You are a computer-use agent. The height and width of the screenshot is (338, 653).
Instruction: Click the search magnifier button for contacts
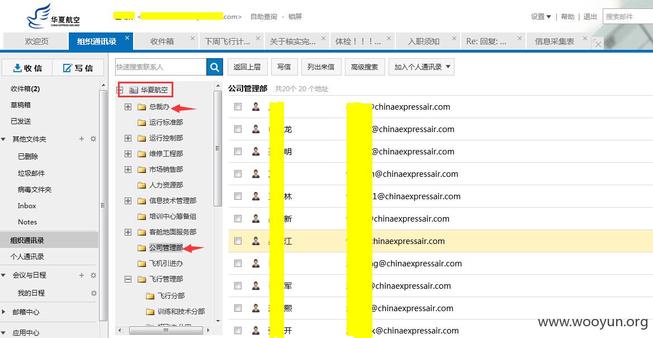[215, 67]
